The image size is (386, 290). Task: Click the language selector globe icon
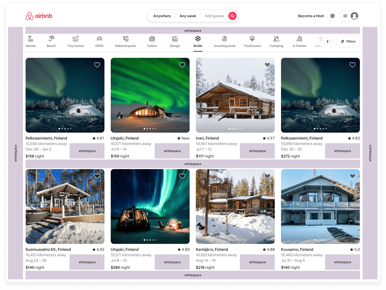(x=332, y=16)
